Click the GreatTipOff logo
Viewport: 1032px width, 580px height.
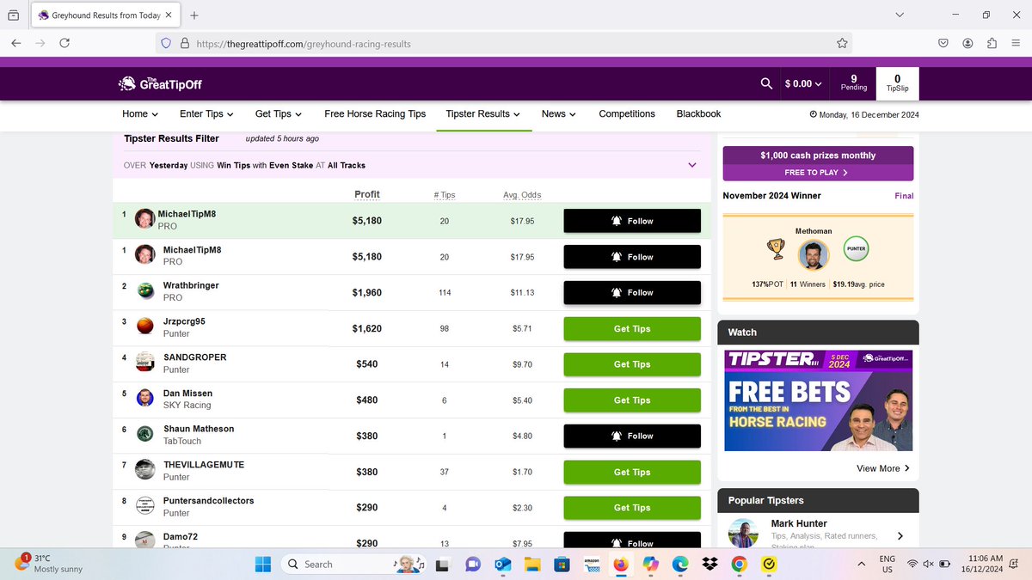[x=160, y=83]
